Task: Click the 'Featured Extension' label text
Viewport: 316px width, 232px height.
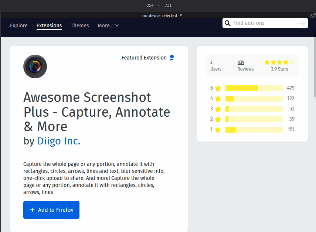Action: tap(144, 58)
